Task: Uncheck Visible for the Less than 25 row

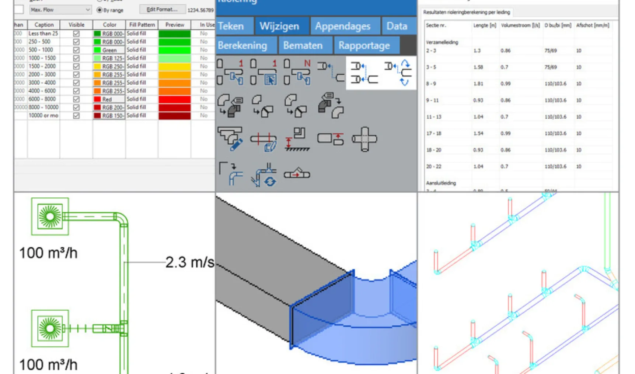Action: pos(76,33)
